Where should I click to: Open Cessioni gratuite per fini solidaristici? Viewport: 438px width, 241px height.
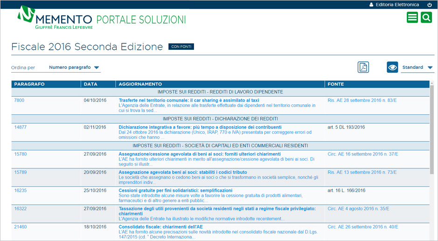(175, 191)
